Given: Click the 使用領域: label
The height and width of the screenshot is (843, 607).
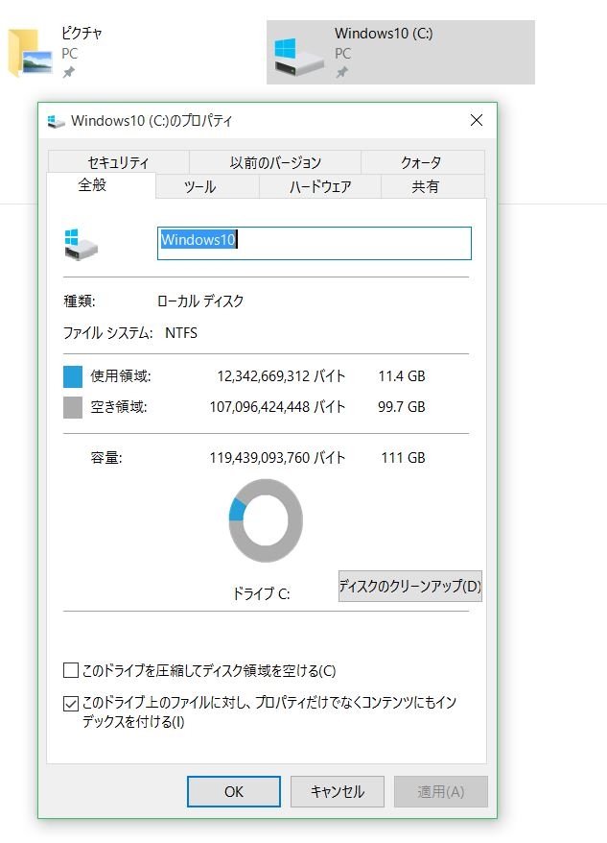Looking at the screenshot, I should click(x=121, y=376).
